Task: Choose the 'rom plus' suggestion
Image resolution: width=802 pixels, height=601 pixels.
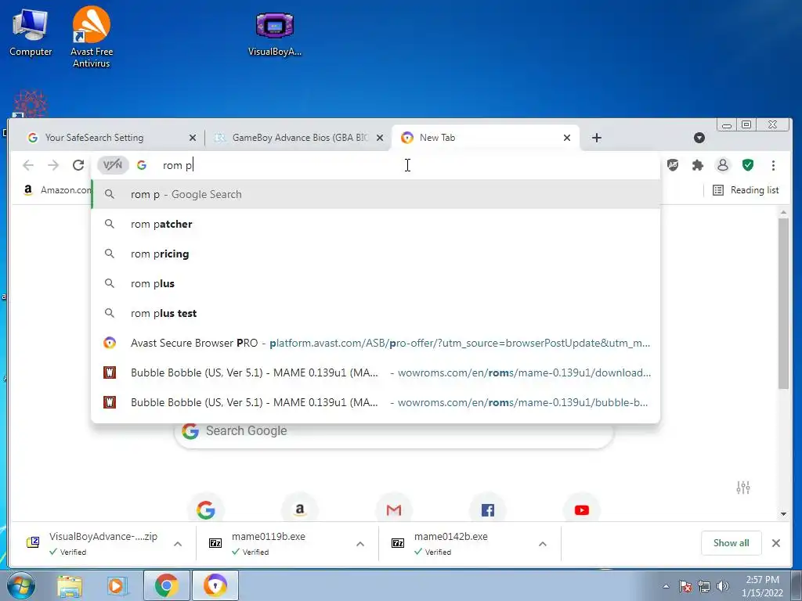Action: coord(375,283)
